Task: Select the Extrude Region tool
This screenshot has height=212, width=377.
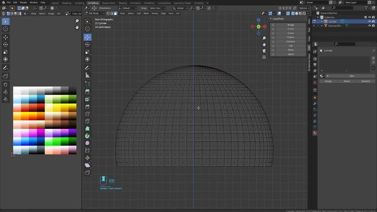Action: 87,92
